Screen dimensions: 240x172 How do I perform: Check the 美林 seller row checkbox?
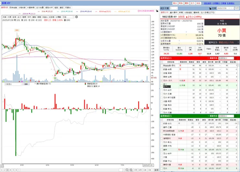click(x=162, y=150)
